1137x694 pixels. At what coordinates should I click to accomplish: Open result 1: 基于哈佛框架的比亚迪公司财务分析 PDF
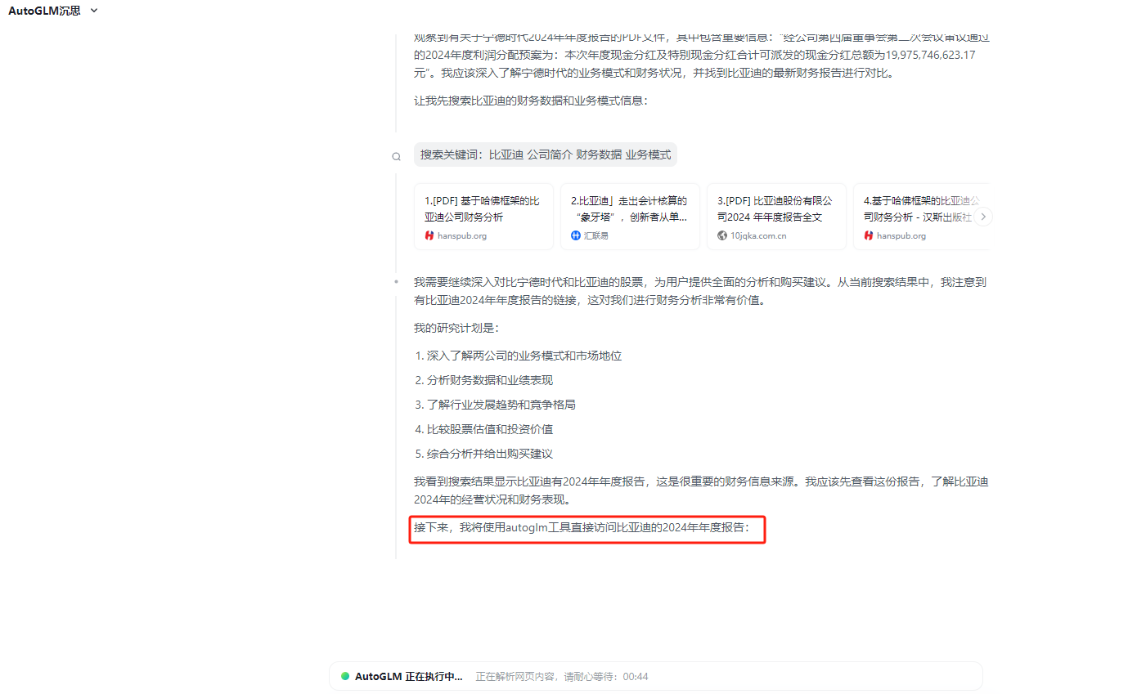(x=483, y=208)
